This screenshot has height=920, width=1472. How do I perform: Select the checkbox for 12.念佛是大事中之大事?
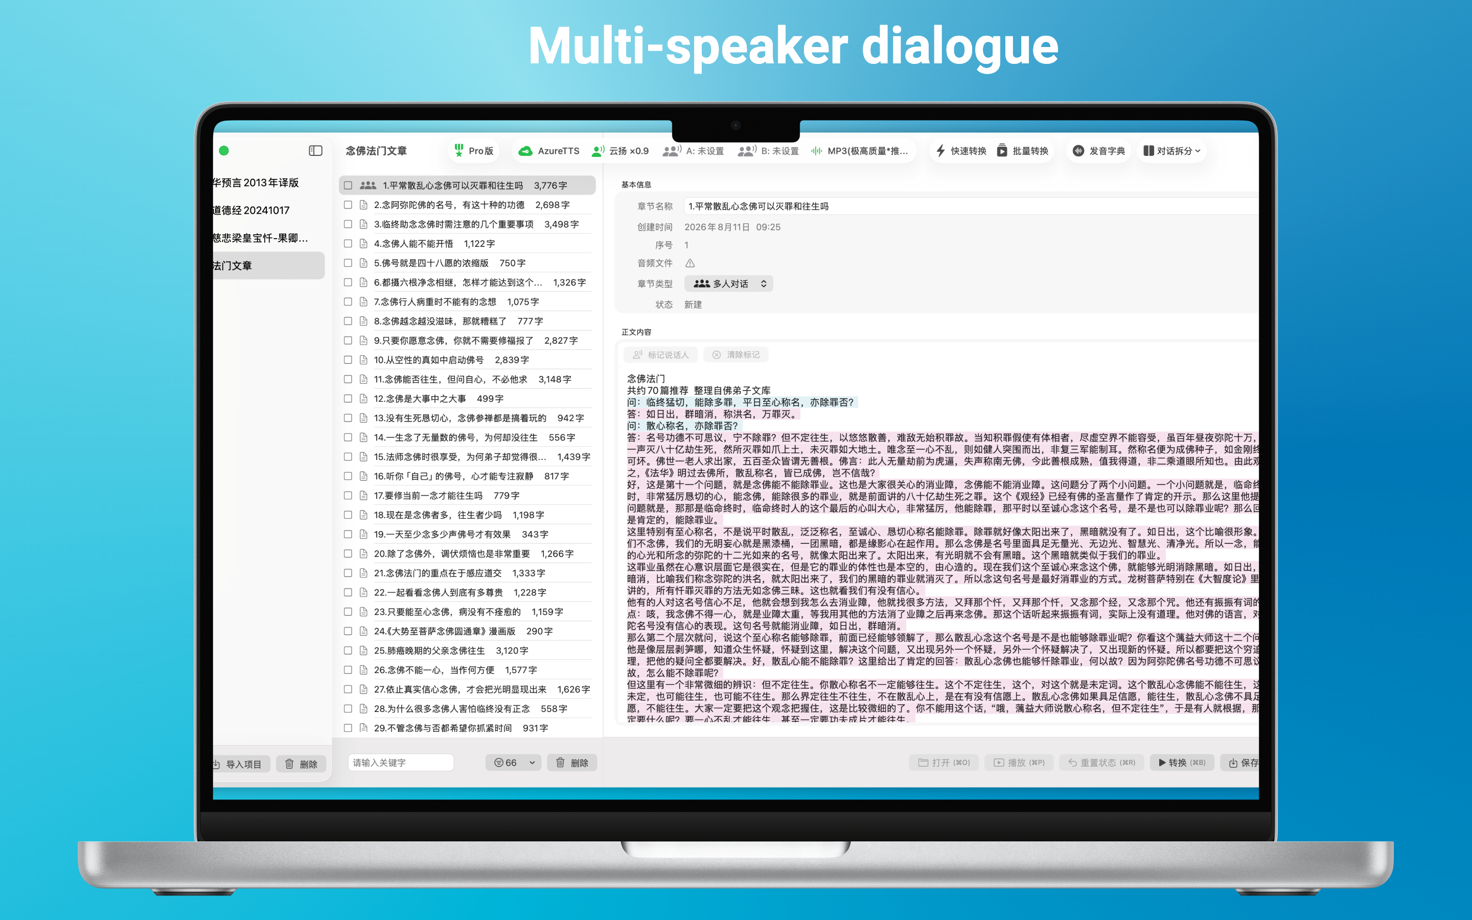click(348, 399)
